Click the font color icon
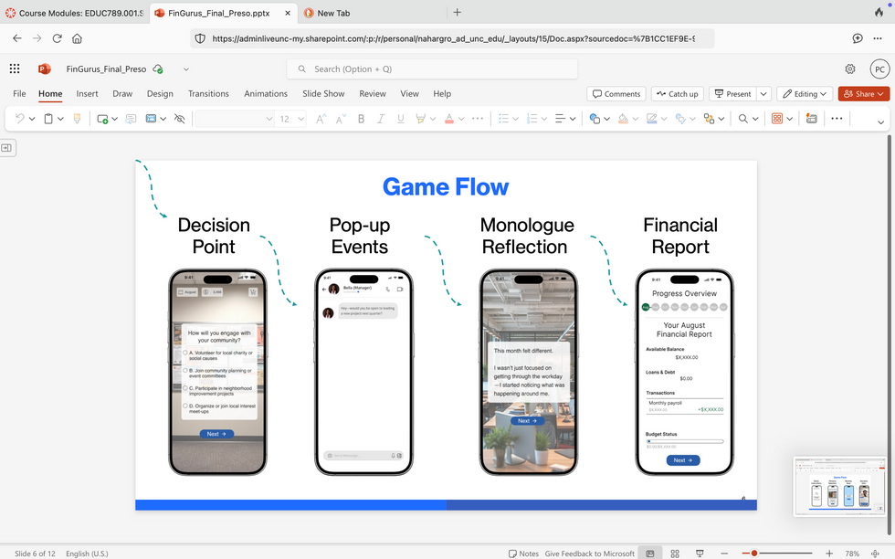 pos(449,119)
